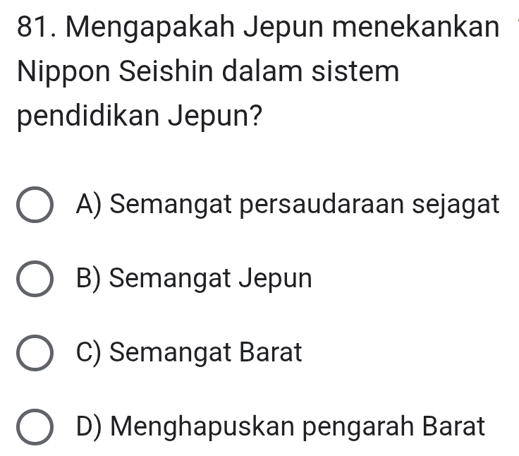Choose the radio button beside "Semangat Jepun"
The width and height of the screenshot is (519, 456).
click(x=34, y=280)
